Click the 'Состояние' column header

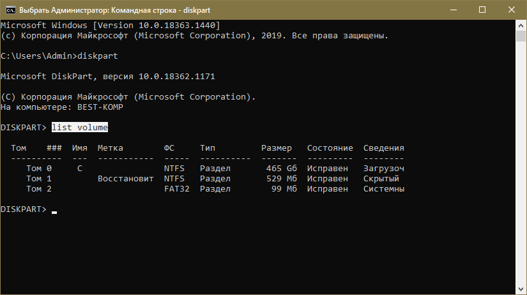coord(330,148)
